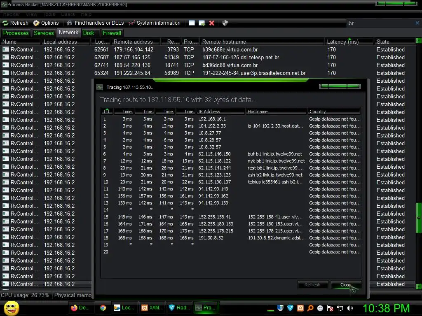
Task: Sort by Name column header
Action: point(21,42)
